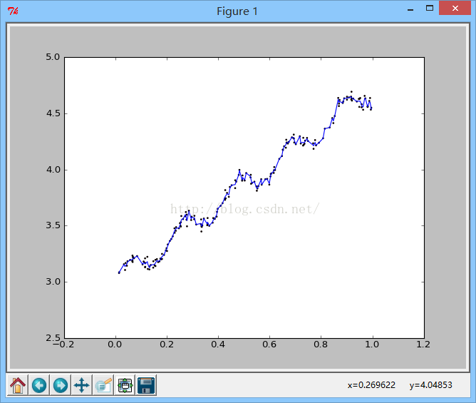Click the y=4.04853 coordinate readout
Image resolution: width=476 pixels, height=403 pixels.
[x=431, y=385]
